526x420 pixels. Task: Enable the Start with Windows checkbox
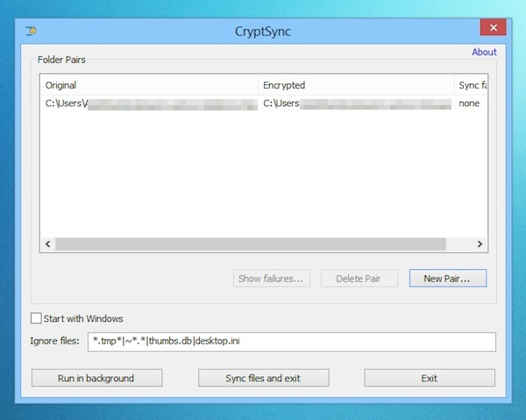pos(36,318)
